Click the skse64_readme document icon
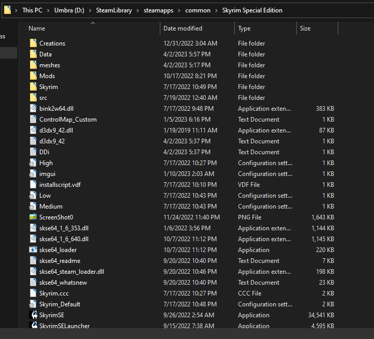The width and height of the screenshot is (374, 339). (x=33, y=260)
